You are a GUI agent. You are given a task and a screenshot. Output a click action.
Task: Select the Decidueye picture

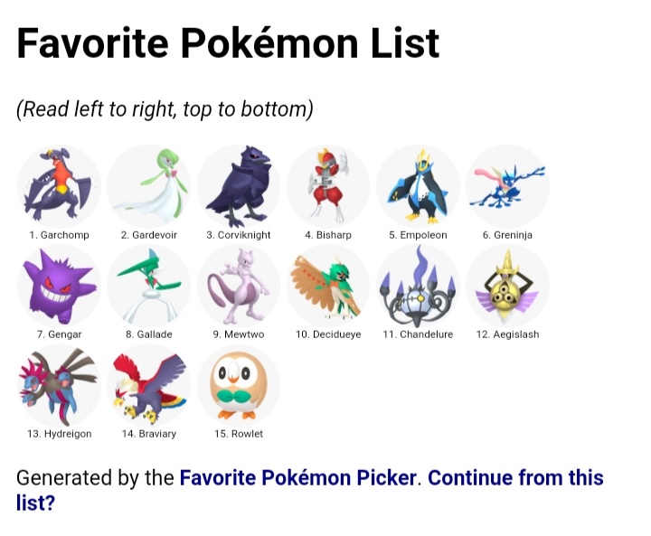(x=328, y=286)
